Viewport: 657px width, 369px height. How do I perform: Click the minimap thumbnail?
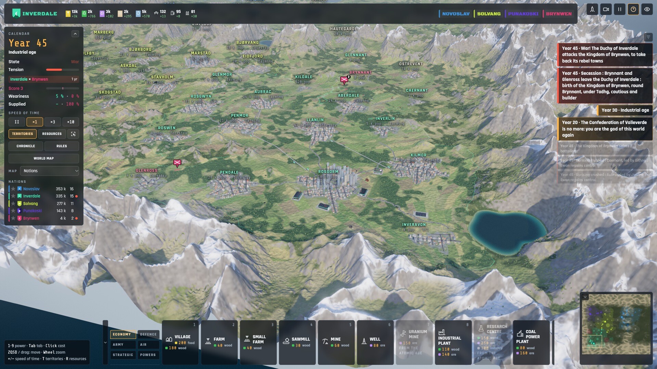(616, 324)
